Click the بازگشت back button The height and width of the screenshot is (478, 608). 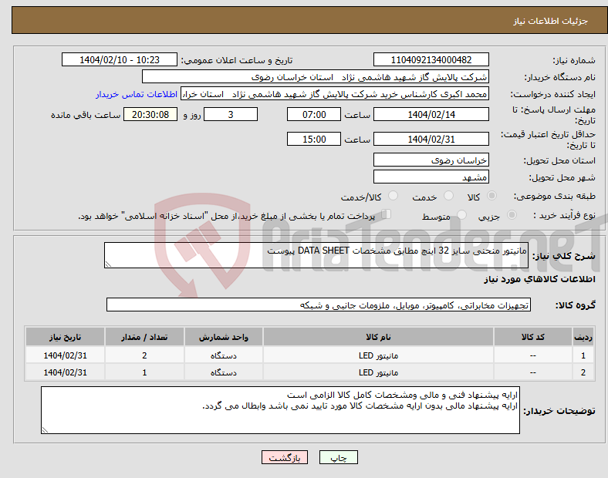285,457
